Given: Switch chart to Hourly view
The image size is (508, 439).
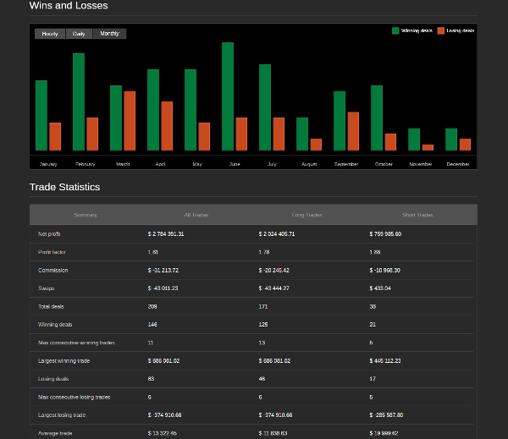Looking at the screenshot, I should click(x=50, y=34).
